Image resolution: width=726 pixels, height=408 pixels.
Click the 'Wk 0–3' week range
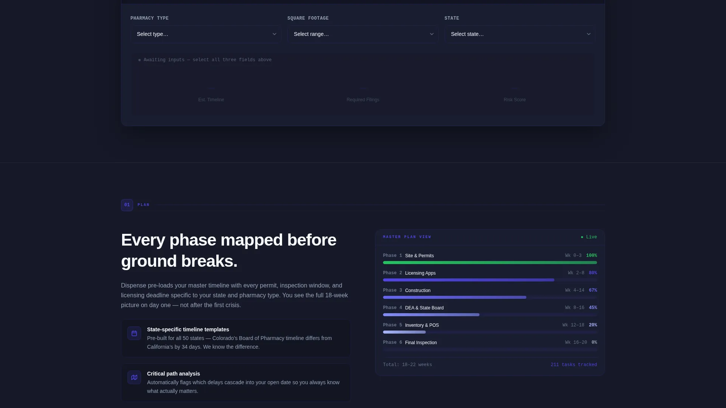[x=573, y=256]
